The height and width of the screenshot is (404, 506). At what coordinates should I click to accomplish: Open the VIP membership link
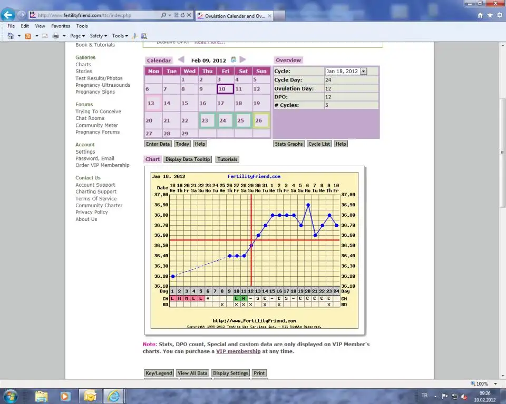click(x=238, y=351)
